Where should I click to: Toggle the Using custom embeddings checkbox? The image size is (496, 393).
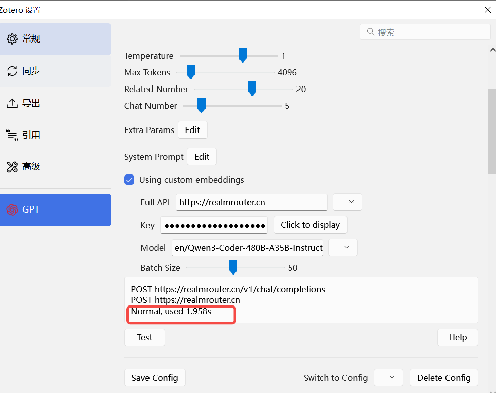pos(129,180)
